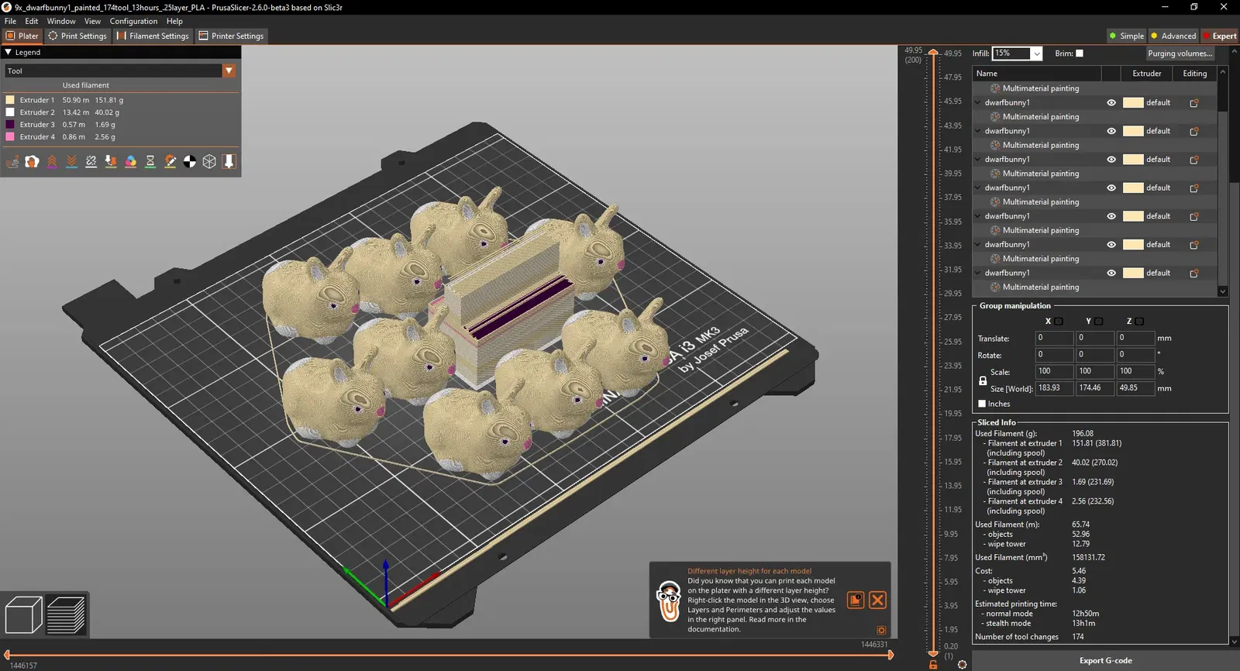The height and width of the screenshot is (671, 1240).
Task: Click the top thumb of the vertical layer slider
Action: [933, 53]
